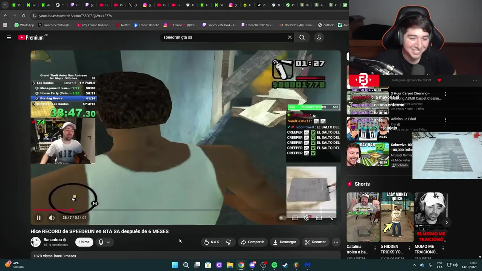Open the Catalina trolea Short thumbnail
Screen dimensions: 482x271
363,217
